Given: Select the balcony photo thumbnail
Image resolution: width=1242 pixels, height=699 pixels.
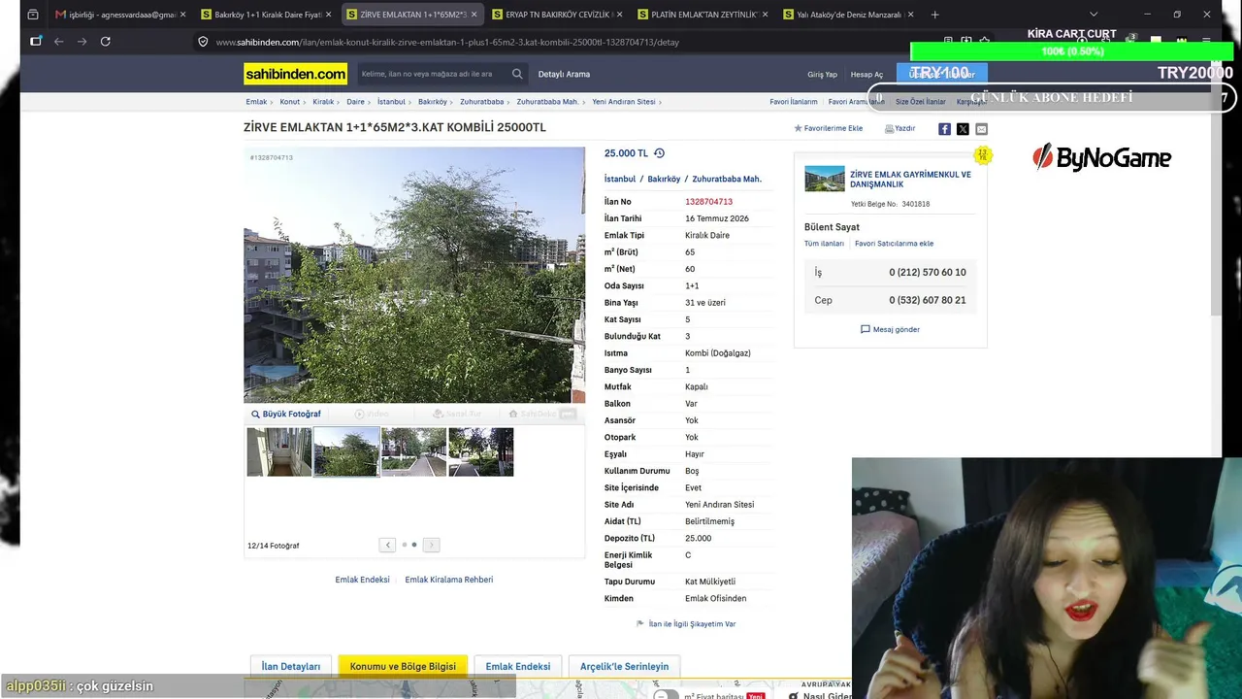Looking at the screenshot, I should (279, 451).
